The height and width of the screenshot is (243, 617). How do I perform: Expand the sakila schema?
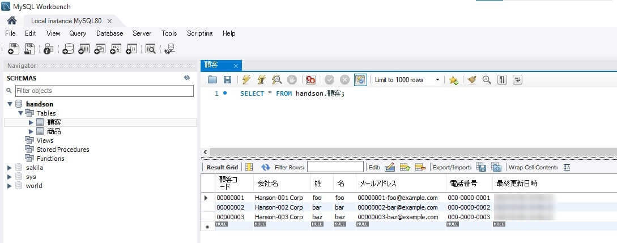click(x=10, y=168)
